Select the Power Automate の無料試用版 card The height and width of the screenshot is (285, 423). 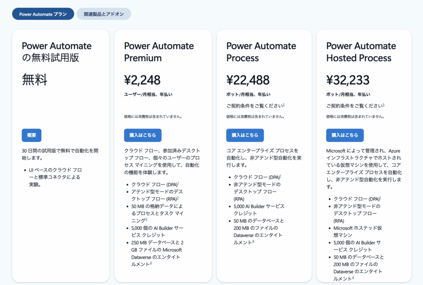(x=62, y=103)
